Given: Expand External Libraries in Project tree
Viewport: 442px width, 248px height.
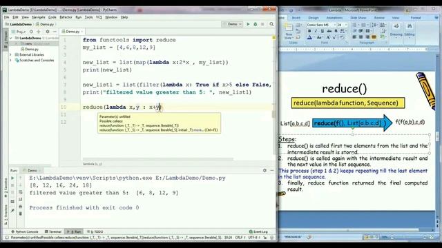Looking at the screenshot, I should [x=11, y=55].
